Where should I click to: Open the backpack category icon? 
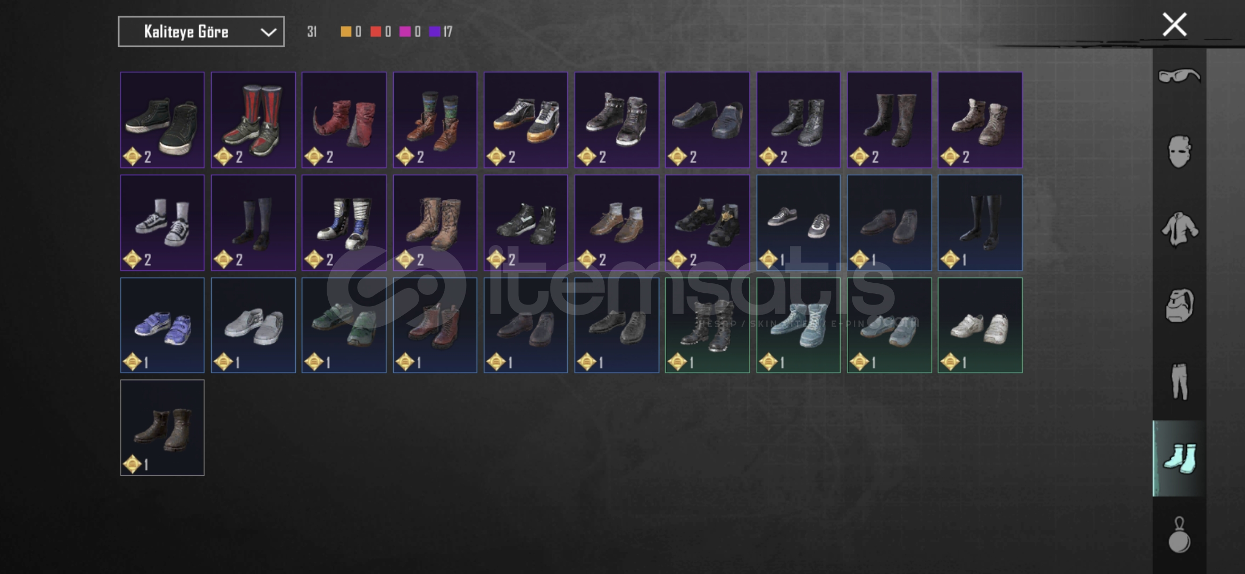tap(1179, 306)
